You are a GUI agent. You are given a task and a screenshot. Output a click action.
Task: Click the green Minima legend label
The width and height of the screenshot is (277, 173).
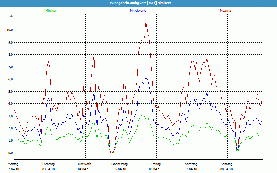click(51, 11)
